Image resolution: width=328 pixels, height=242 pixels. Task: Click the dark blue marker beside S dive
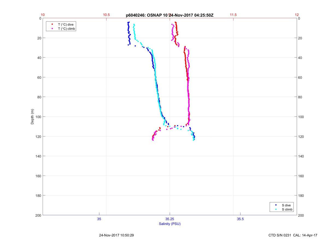[276, 205]
